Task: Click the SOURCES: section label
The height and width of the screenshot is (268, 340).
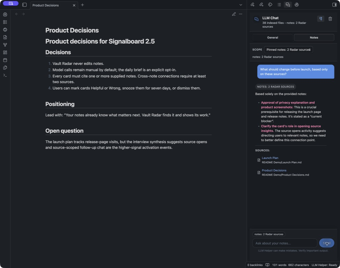Action: pyautogui.click(x=262, y=150)
